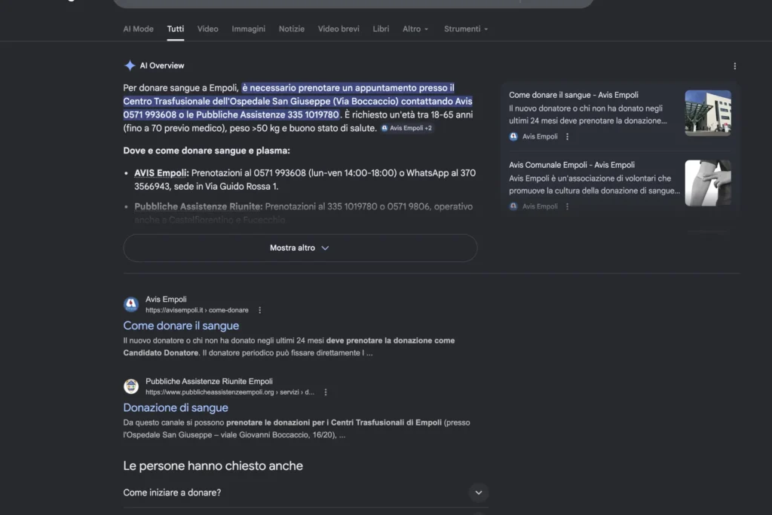Click the Avis Empoli result favicon
Screen dimensions: 772x515
(x=131, y=304)
